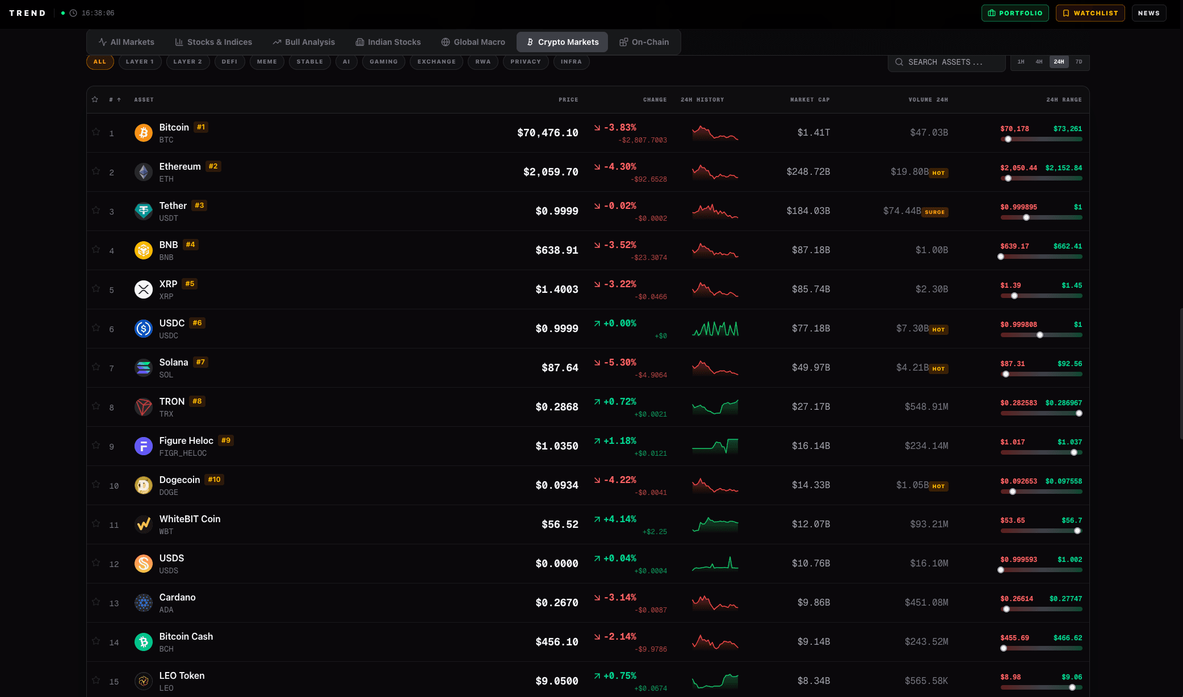Toggle the favorite star for XRP
This screenshot has width=1183, height=697.
[95, 289]
